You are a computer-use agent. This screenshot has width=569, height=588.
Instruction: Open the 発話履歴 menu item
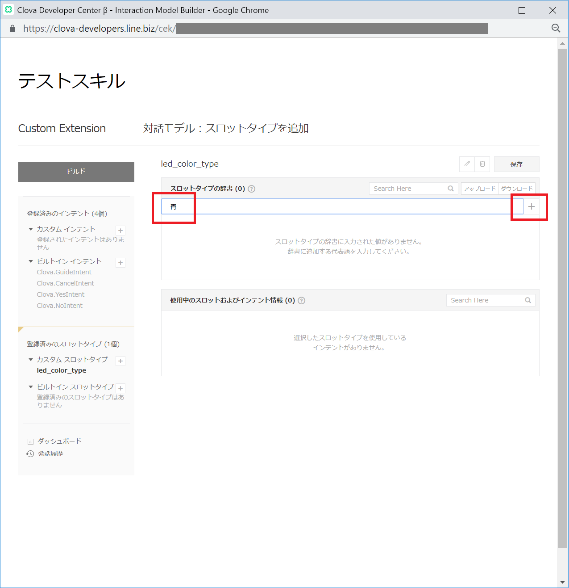[x=50, y=454]
